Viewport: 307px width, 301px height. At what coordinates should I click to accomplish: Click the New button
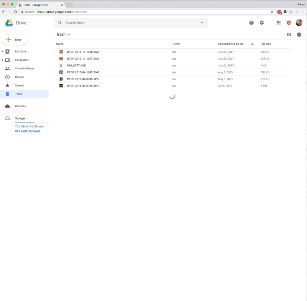point(15,40)
